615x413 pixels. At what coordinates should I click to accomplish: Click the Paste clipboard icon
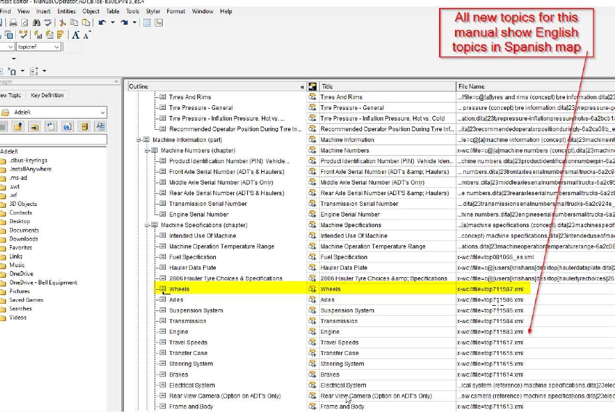click(x=85, y=23)
